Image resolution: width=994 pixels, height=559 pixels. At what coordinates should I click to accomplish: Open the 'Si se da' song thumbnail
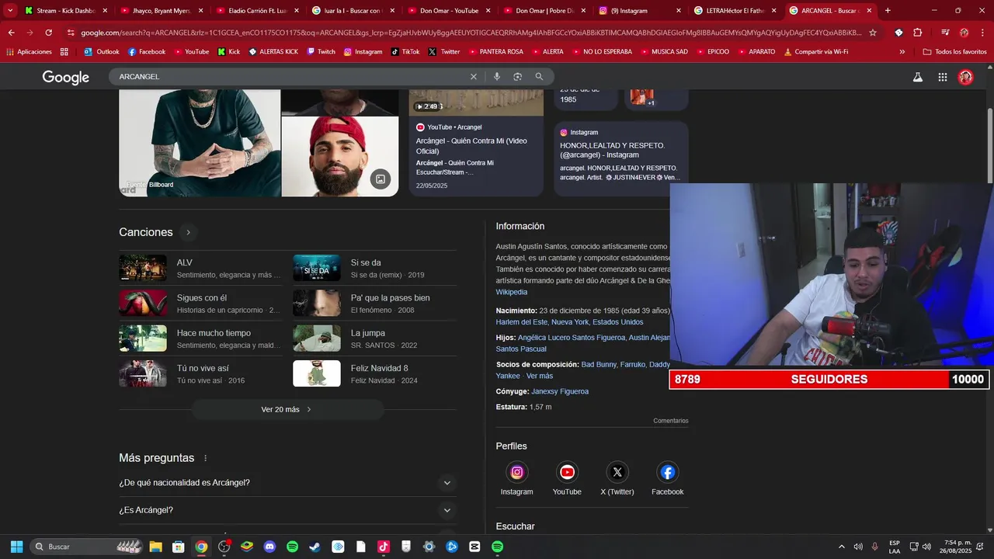tap(317, 268)
